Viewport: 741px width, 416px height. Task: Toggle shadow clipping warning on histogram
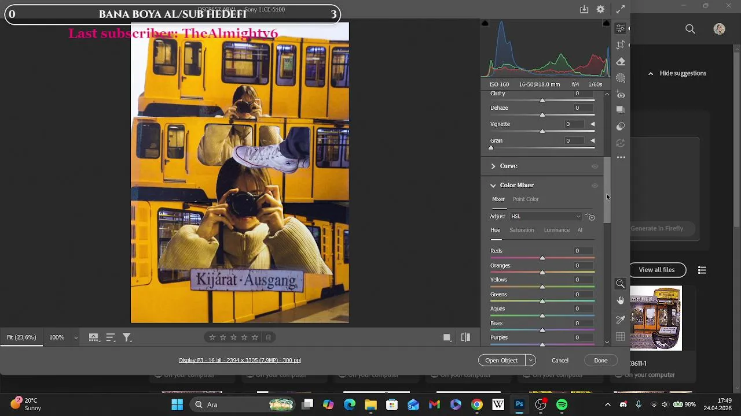click(x=485, y=23)
